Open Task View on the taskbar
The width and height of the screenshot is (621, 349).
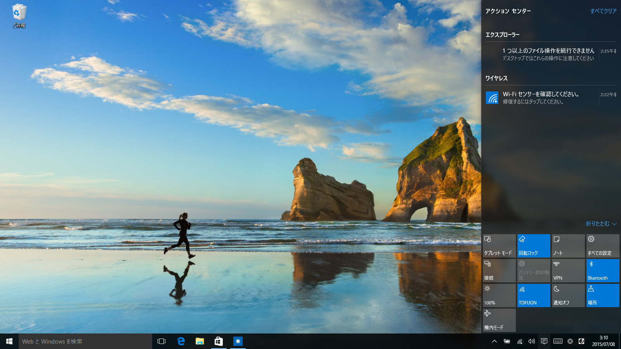[161, 341]
